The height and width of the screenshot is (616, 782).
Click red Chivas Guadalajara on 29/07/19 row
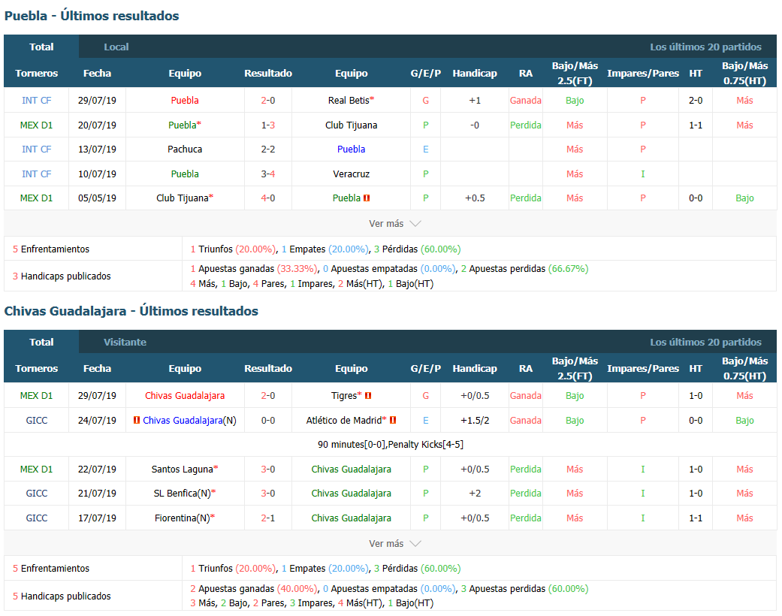click(185, 396)
